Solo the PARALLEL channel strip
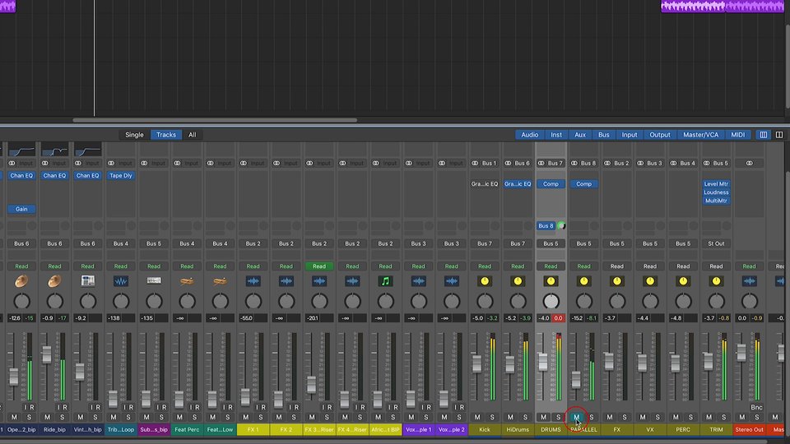 [x=592, y=418]
